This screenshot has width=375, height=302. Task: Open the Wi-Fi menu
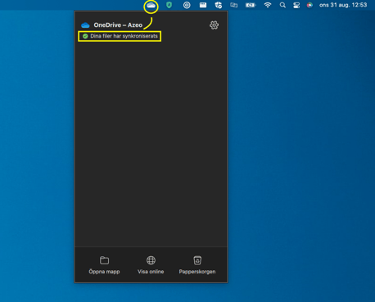point(268,5)
